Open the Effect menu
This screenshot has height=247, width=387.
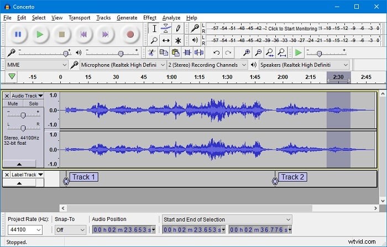150,18
